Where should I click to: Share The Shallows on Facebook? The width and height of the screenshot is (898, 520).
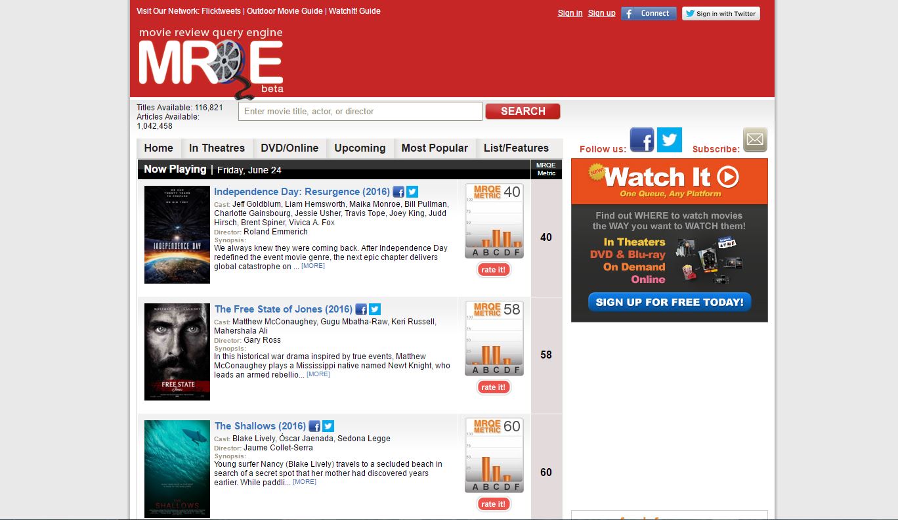point(314,426)
